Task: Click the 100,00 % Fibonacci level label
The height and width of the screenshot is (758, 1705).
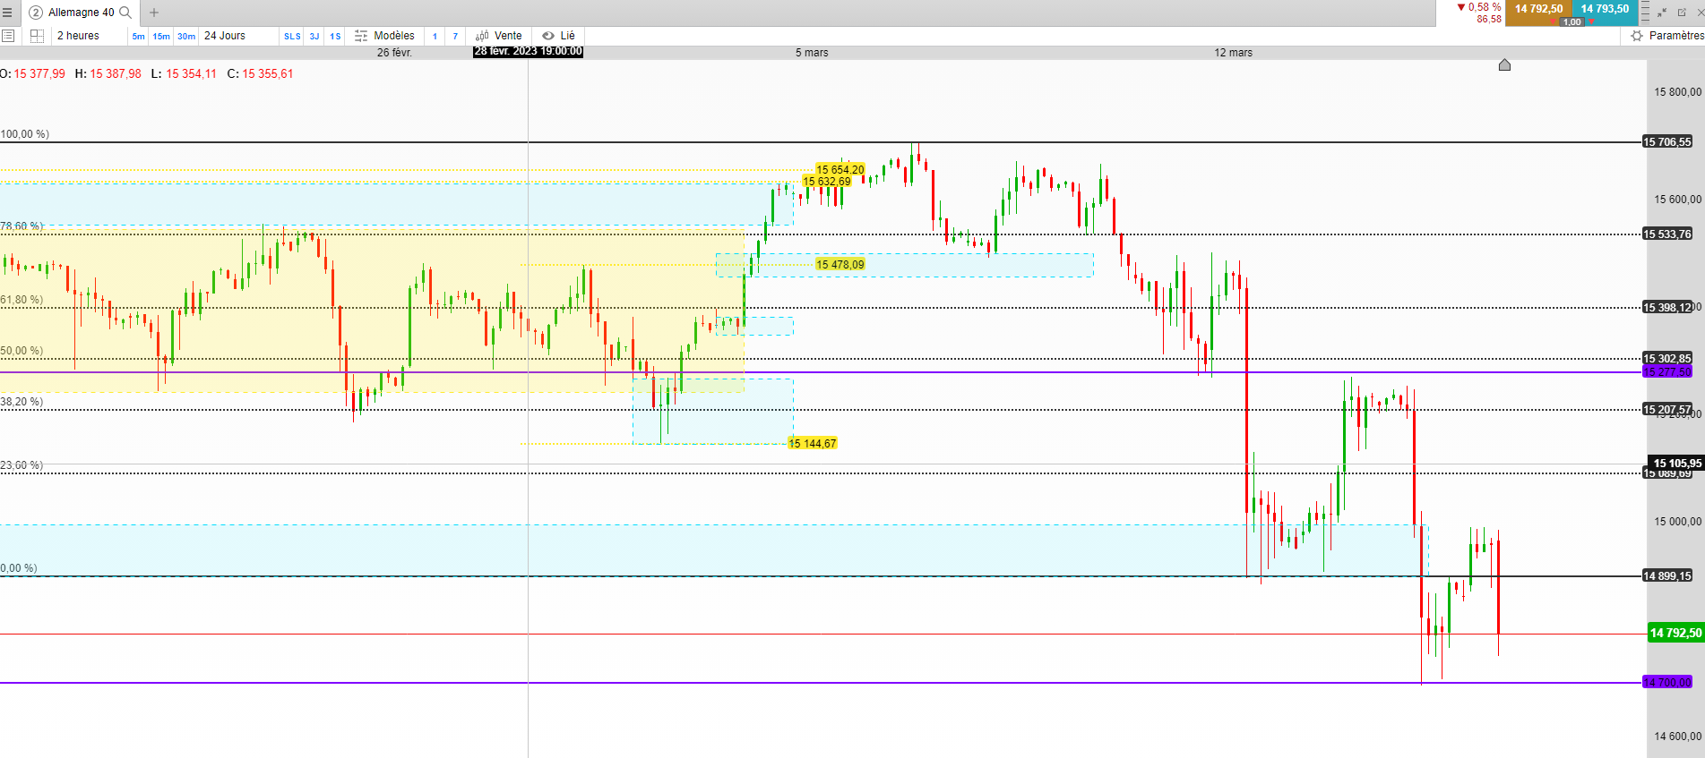Action: [x=24, y=134]
